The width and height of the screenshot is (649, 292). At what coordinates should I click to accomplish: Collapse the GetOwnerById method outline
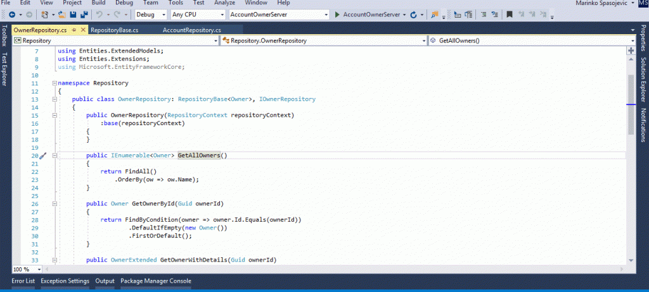coord(53,204)
